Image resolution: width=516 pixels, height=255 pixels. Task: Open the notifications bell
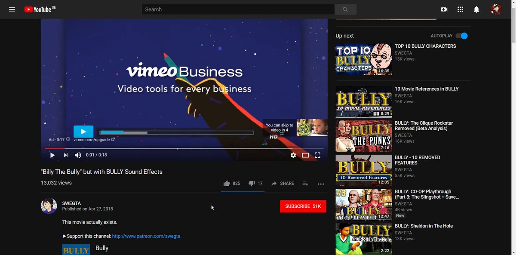point(476,9)
